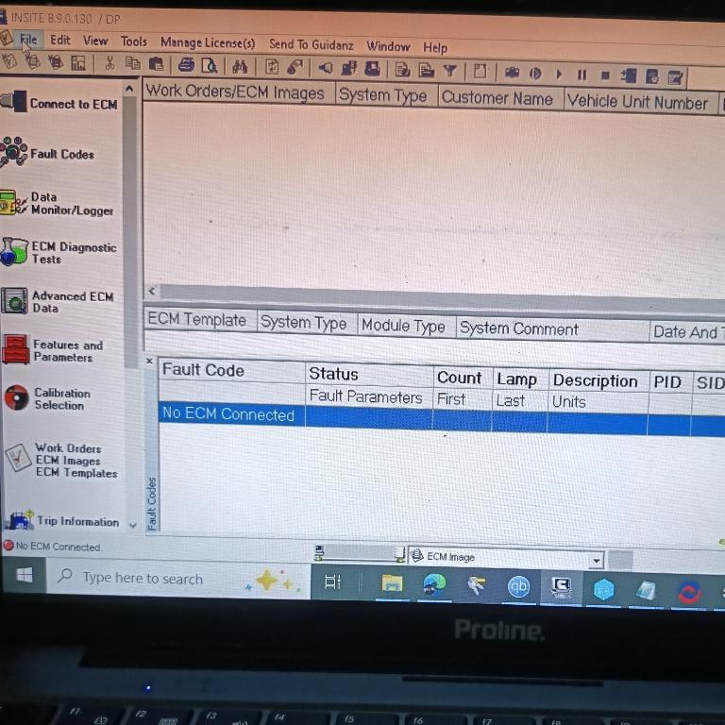Expand the ECM Image connection dropdown
Viewport: 725px width, 725px height.
pos(597,561)
